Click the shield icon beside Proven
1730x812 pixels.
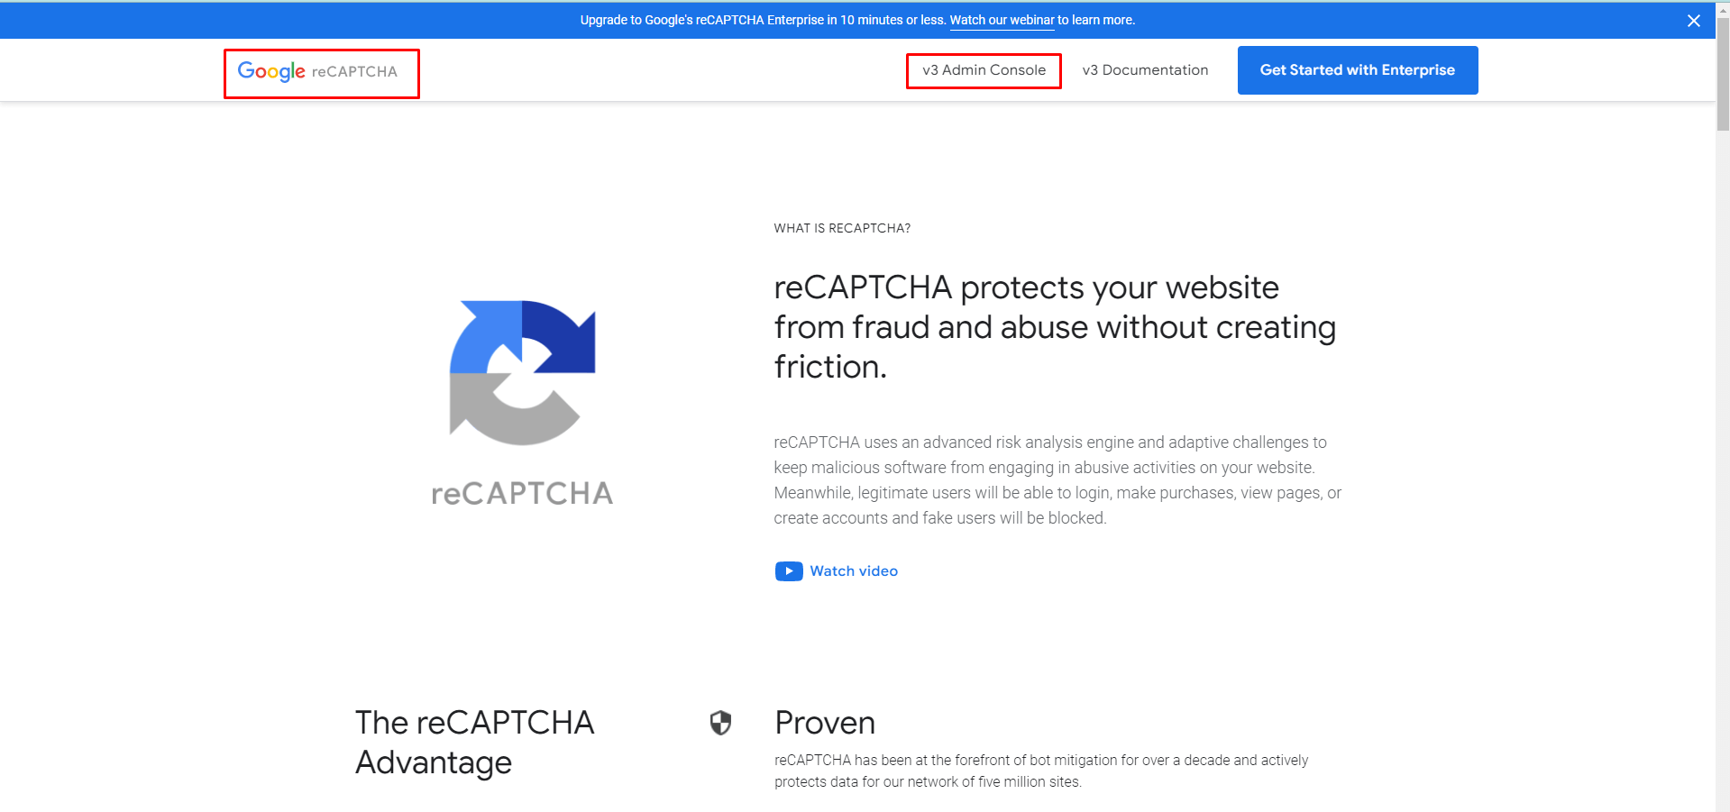click(x=720, y=723)
